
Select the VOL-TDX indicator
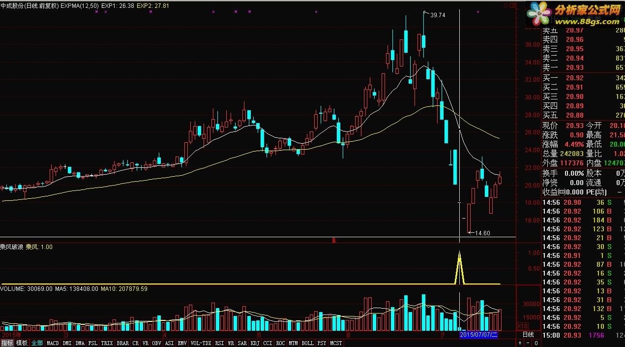[x=201, y=343]
